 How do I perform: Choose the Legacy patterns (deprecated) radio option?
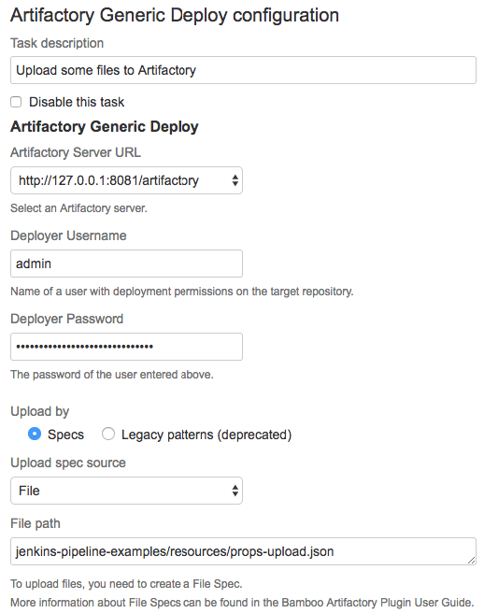tap(108, 434)
